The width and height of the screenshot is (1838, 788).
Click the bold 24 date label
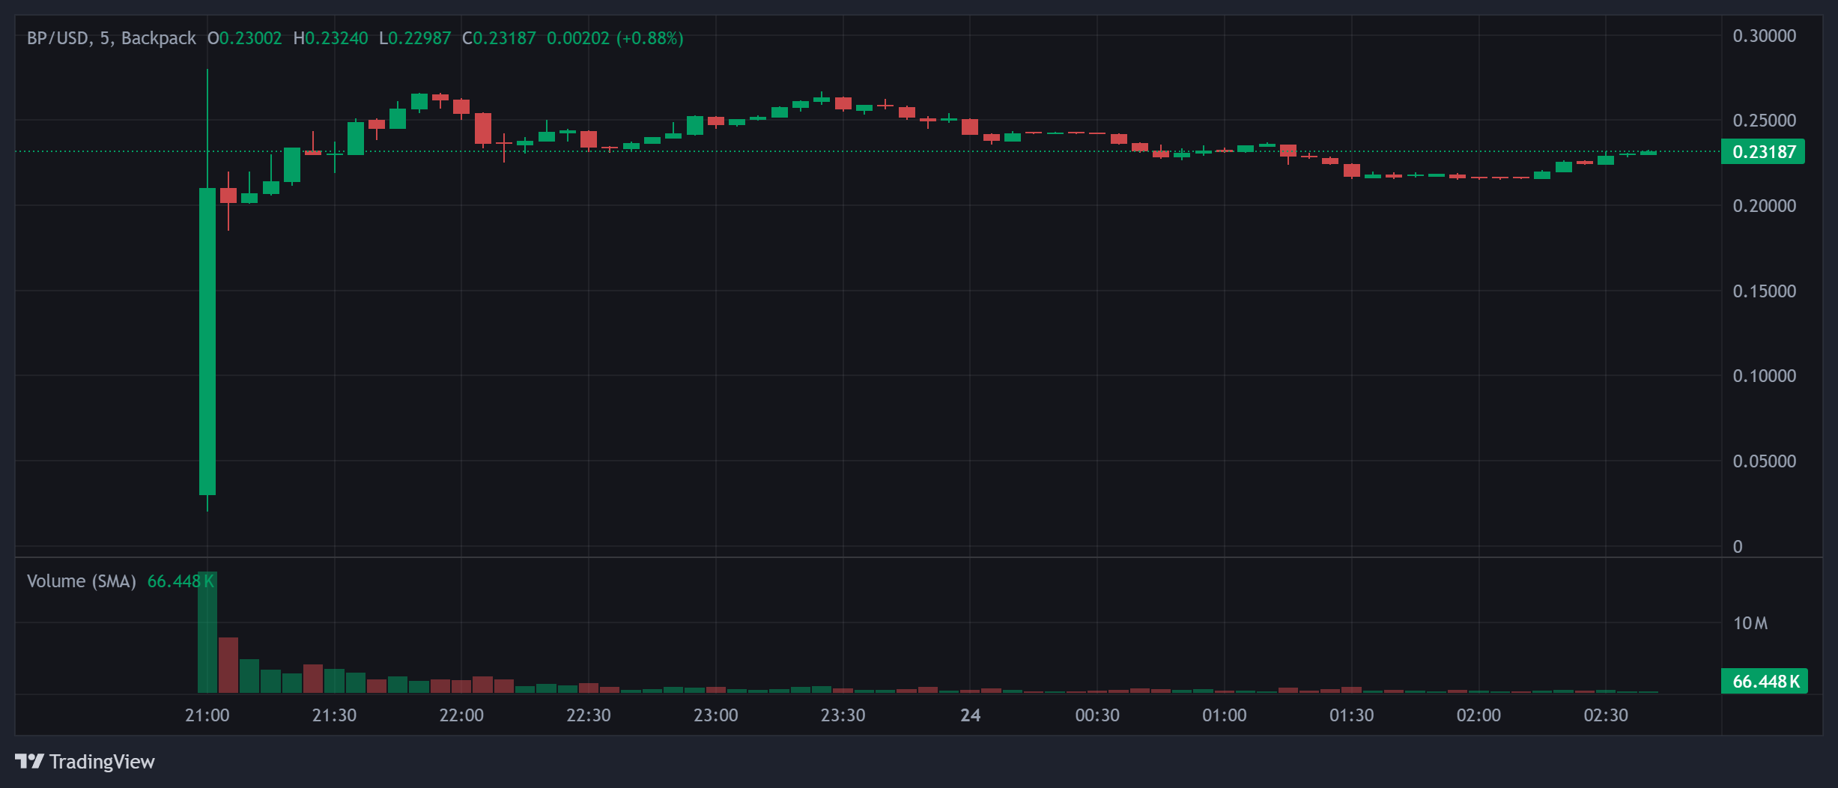point(970,715)
